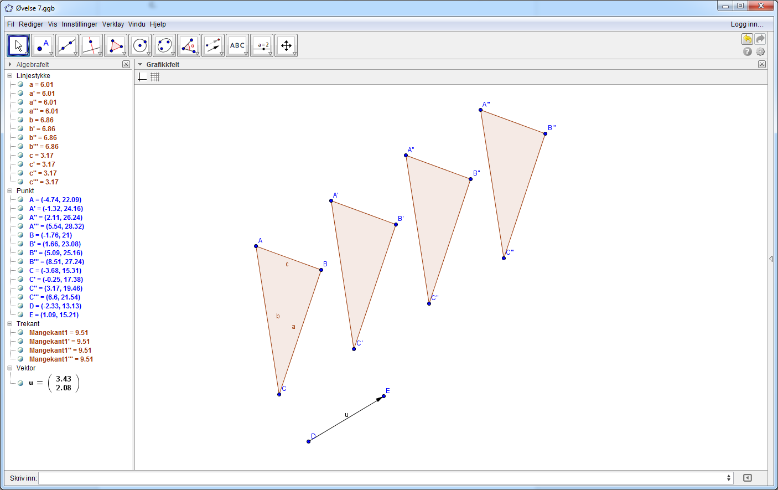Image resolution: width=778 pixels, height=490 pixels.
Task: Close the Algebrafelt panel
Action: tap(126, 64)
